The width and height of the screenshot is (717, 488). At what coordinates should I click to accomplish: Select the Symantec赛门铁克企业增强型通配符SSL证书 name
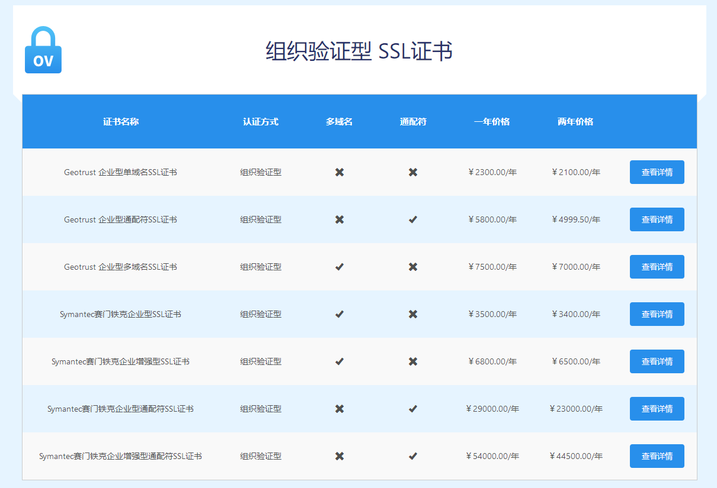pyautogui.click(x=120, y=456)
